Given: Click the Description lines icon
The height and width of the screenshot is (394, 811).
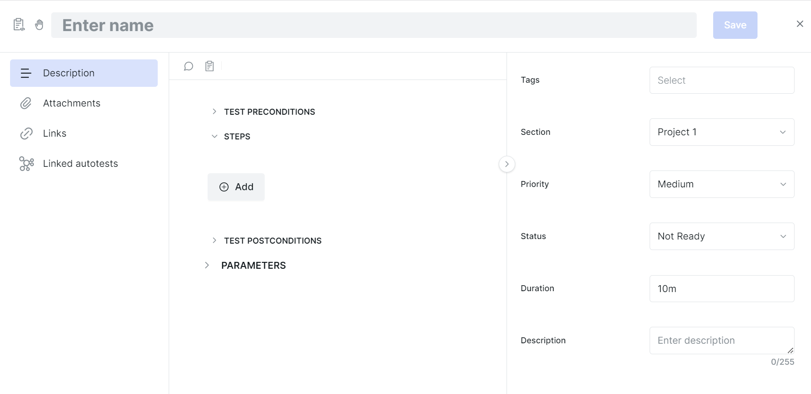Looking at the screenshot, I should click(26, 73).
